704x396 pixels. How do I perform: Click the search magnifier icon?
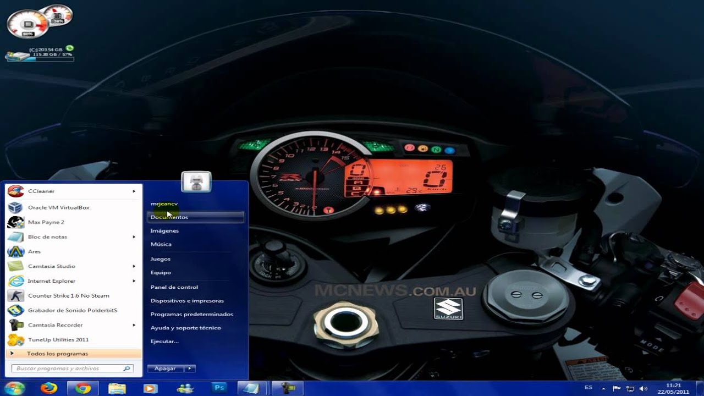(127, 369)
